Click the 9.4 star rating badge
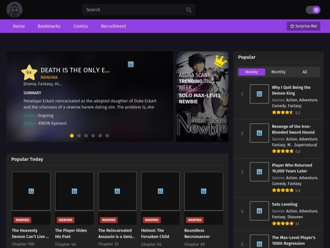Screen dimensions: 330x248 (x=29, y=73)
